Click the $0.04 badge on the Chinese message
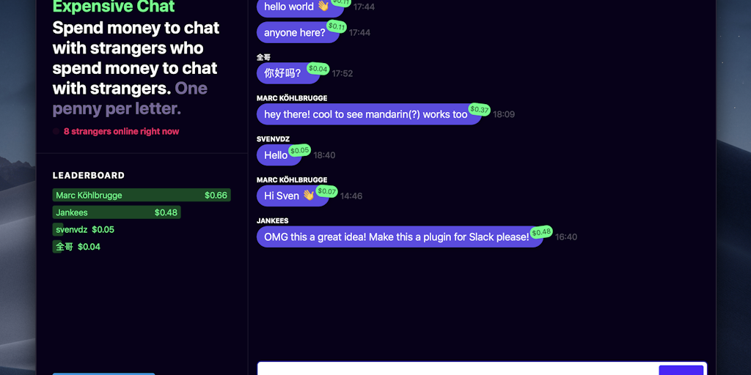Screen dimensions: 751x375 click(x=318, y=69)
